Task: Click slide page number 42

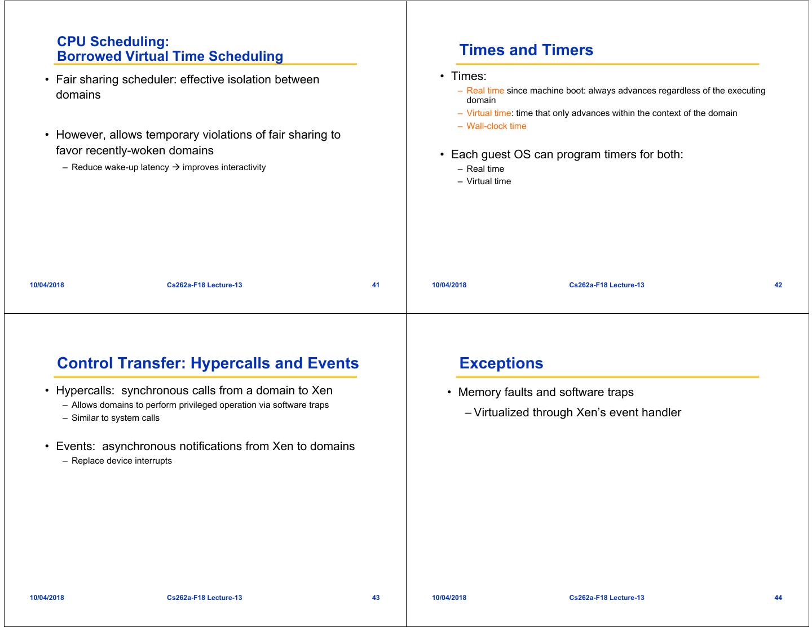Action: click(778, 285)
